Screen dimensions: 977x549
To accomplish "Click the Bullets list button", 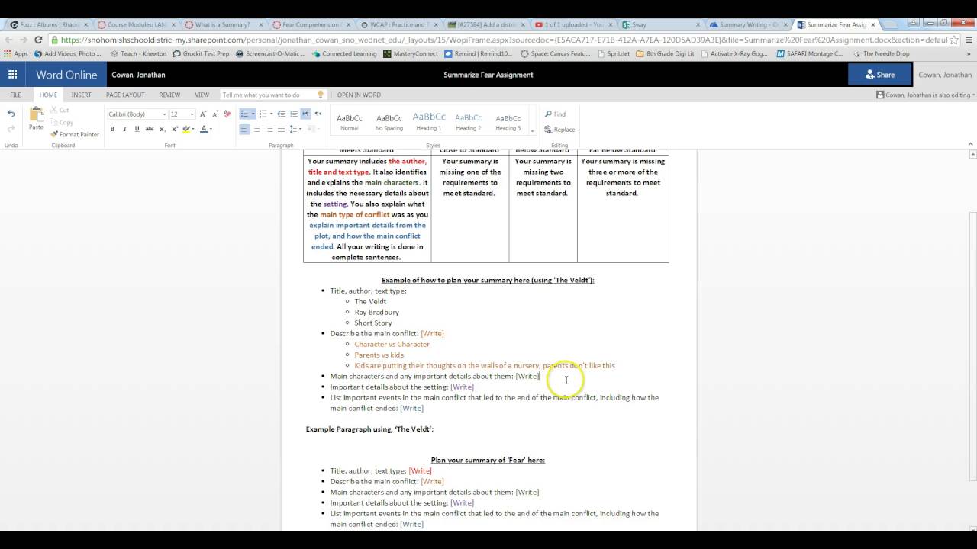I will point(244,114).
